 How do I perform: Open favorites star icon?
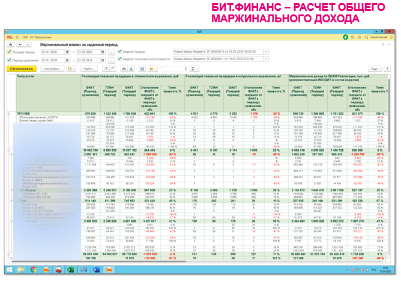coord(360,37)
